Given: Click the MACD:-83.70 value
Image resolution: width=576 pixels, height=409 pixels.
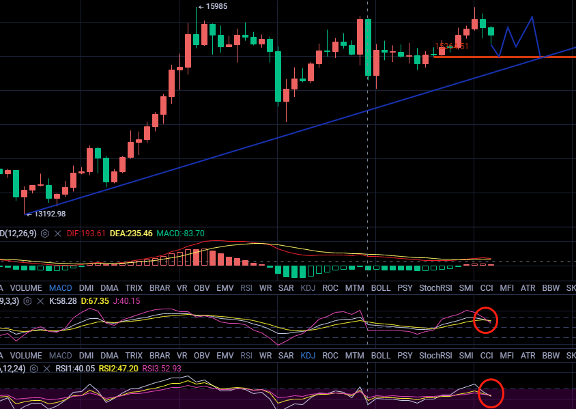Looking at the screenshot, I should click(180, 234).
